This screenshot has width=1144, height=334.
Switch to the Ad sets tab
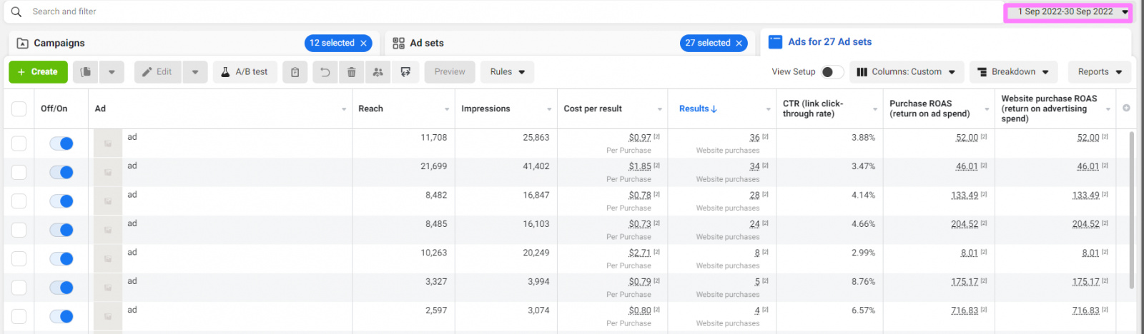pyautogui.click(x=427, y=44)
